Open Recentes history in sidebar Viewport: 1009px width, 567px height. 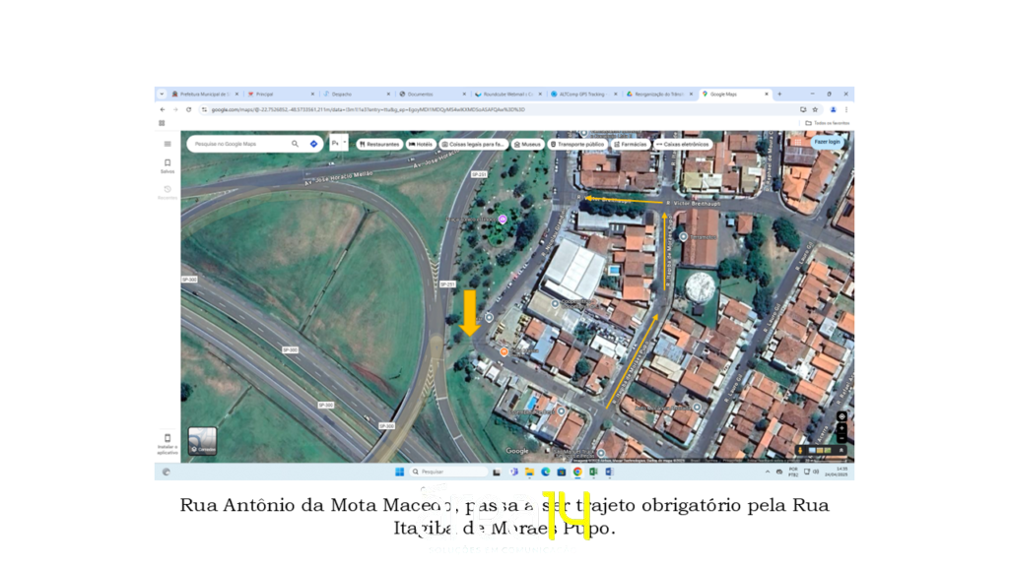[168, 191]
